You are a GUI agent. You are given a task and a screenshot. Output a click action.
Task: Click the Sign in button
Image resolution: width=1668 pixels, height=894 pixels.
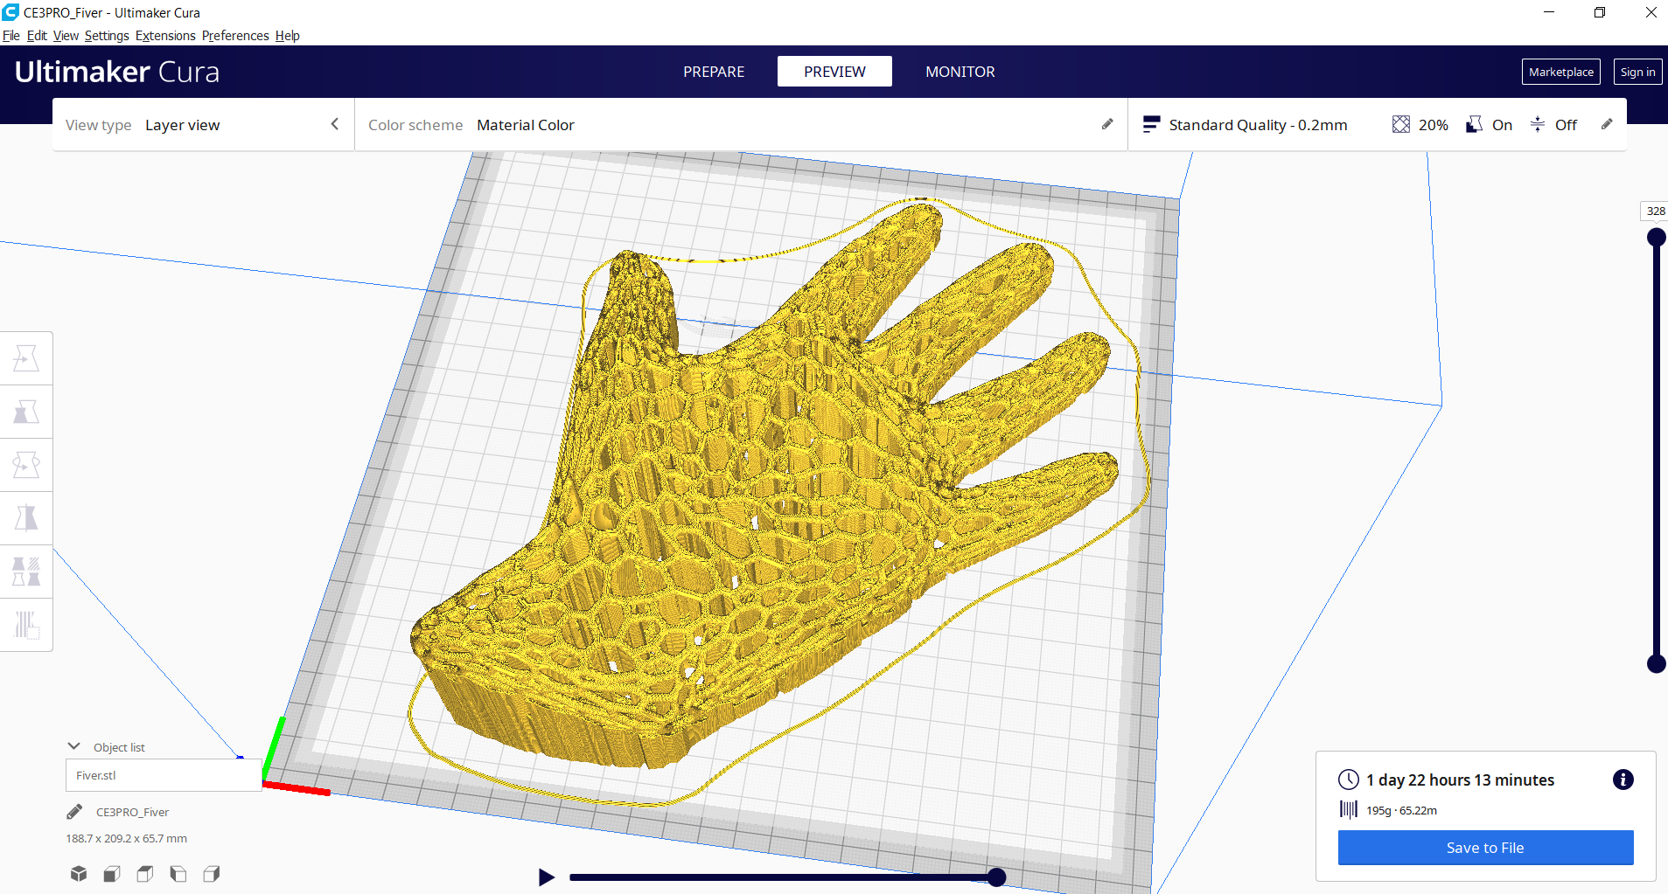tap(1637, 72)
